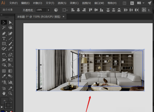Pick the Blend tool
This screenshot has width=154, height=112.
(10, 76)
